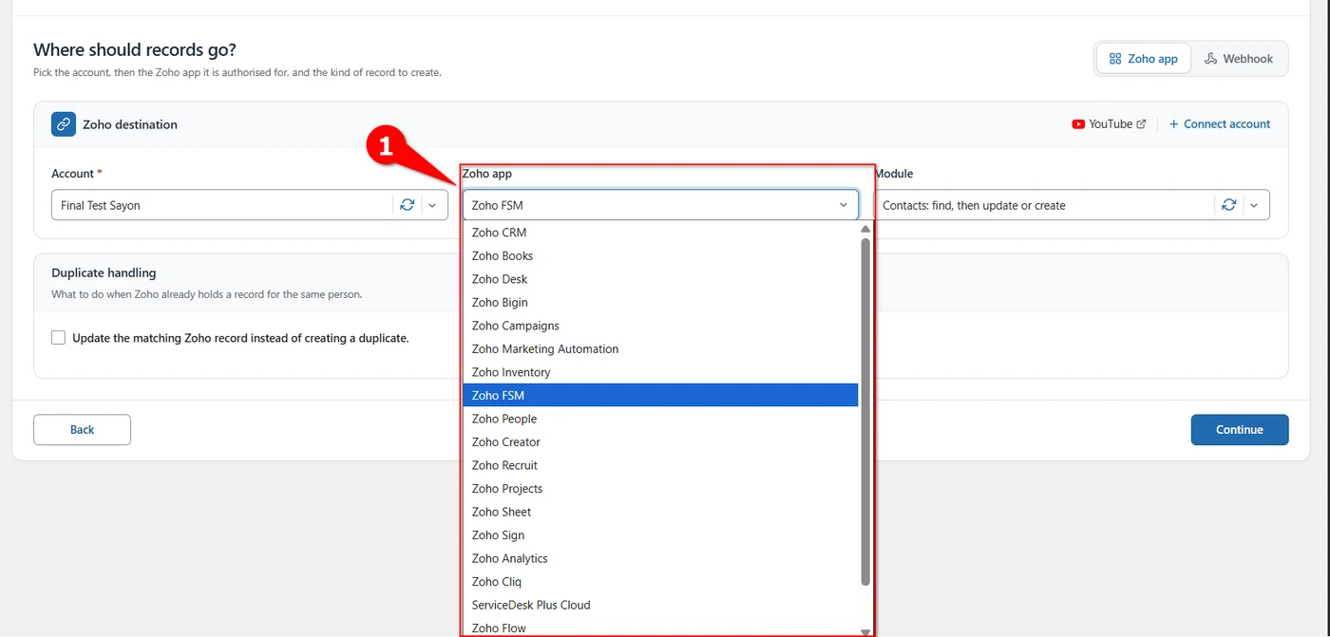Click the grid icon in the Zoho app tab
The image size is (1330, 637).
[1115, 59]
